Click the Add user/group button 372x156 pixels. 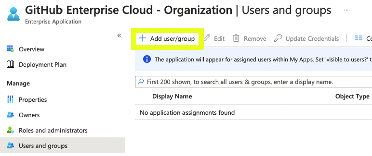click(x=167, y=39)
